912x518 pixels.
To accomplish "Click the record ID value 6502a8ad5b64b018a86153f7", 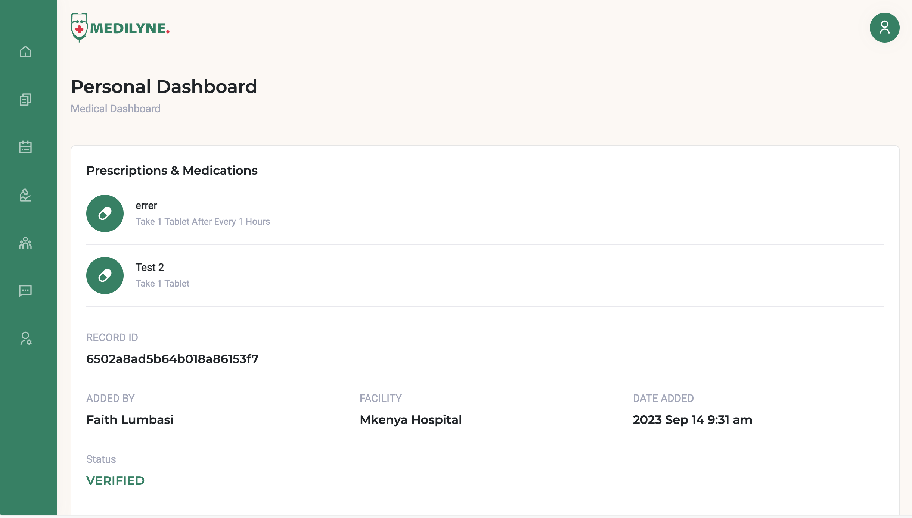I will click(172, 359).
